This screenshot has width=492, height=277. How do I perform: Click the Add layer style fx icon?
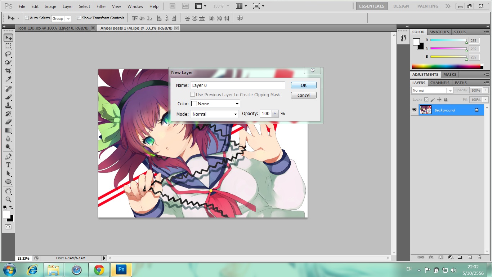pos(431,257)
